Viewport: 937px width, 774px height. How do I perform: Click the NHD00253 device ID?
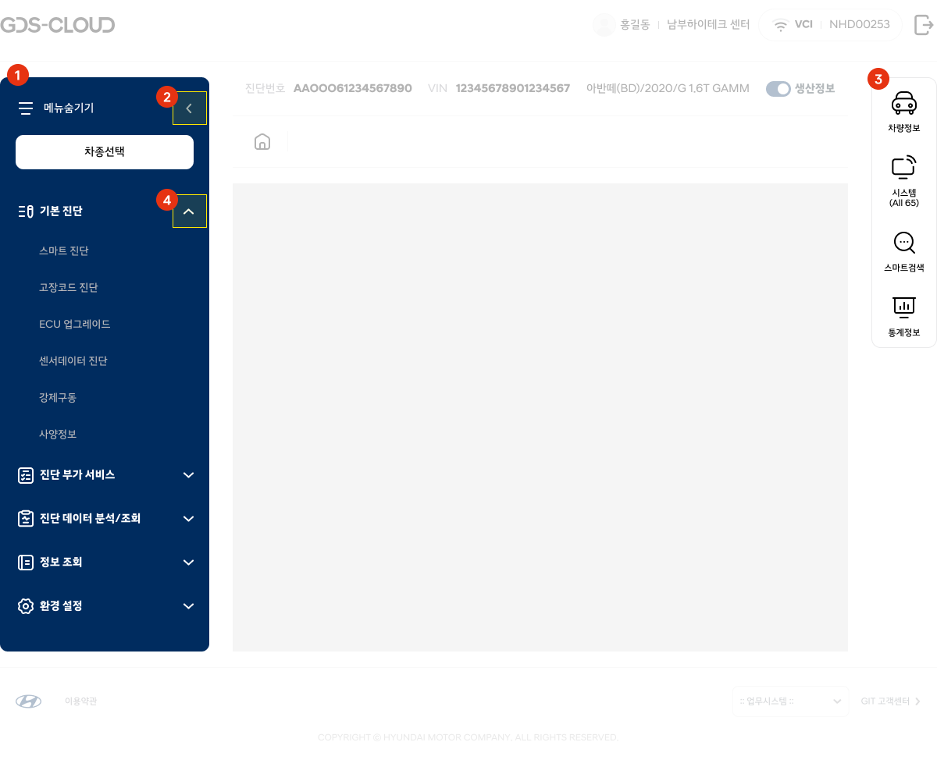coord(860,25)
